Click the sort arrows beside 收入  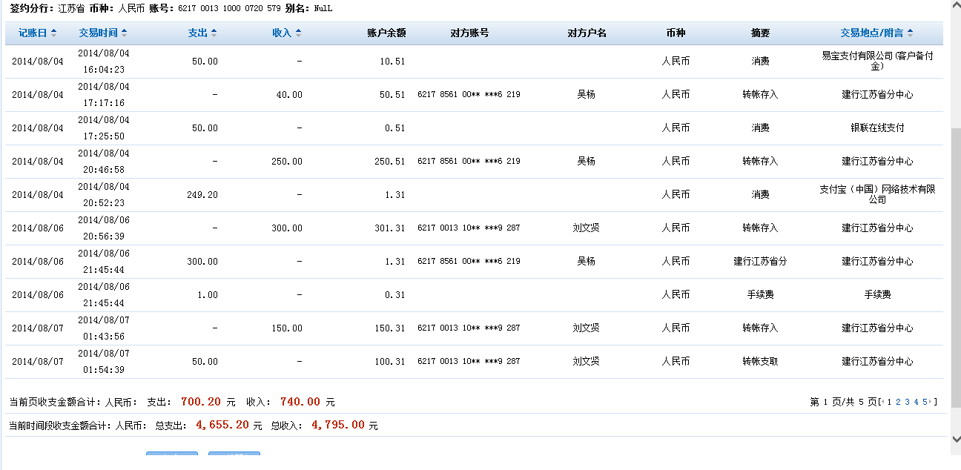298,33
